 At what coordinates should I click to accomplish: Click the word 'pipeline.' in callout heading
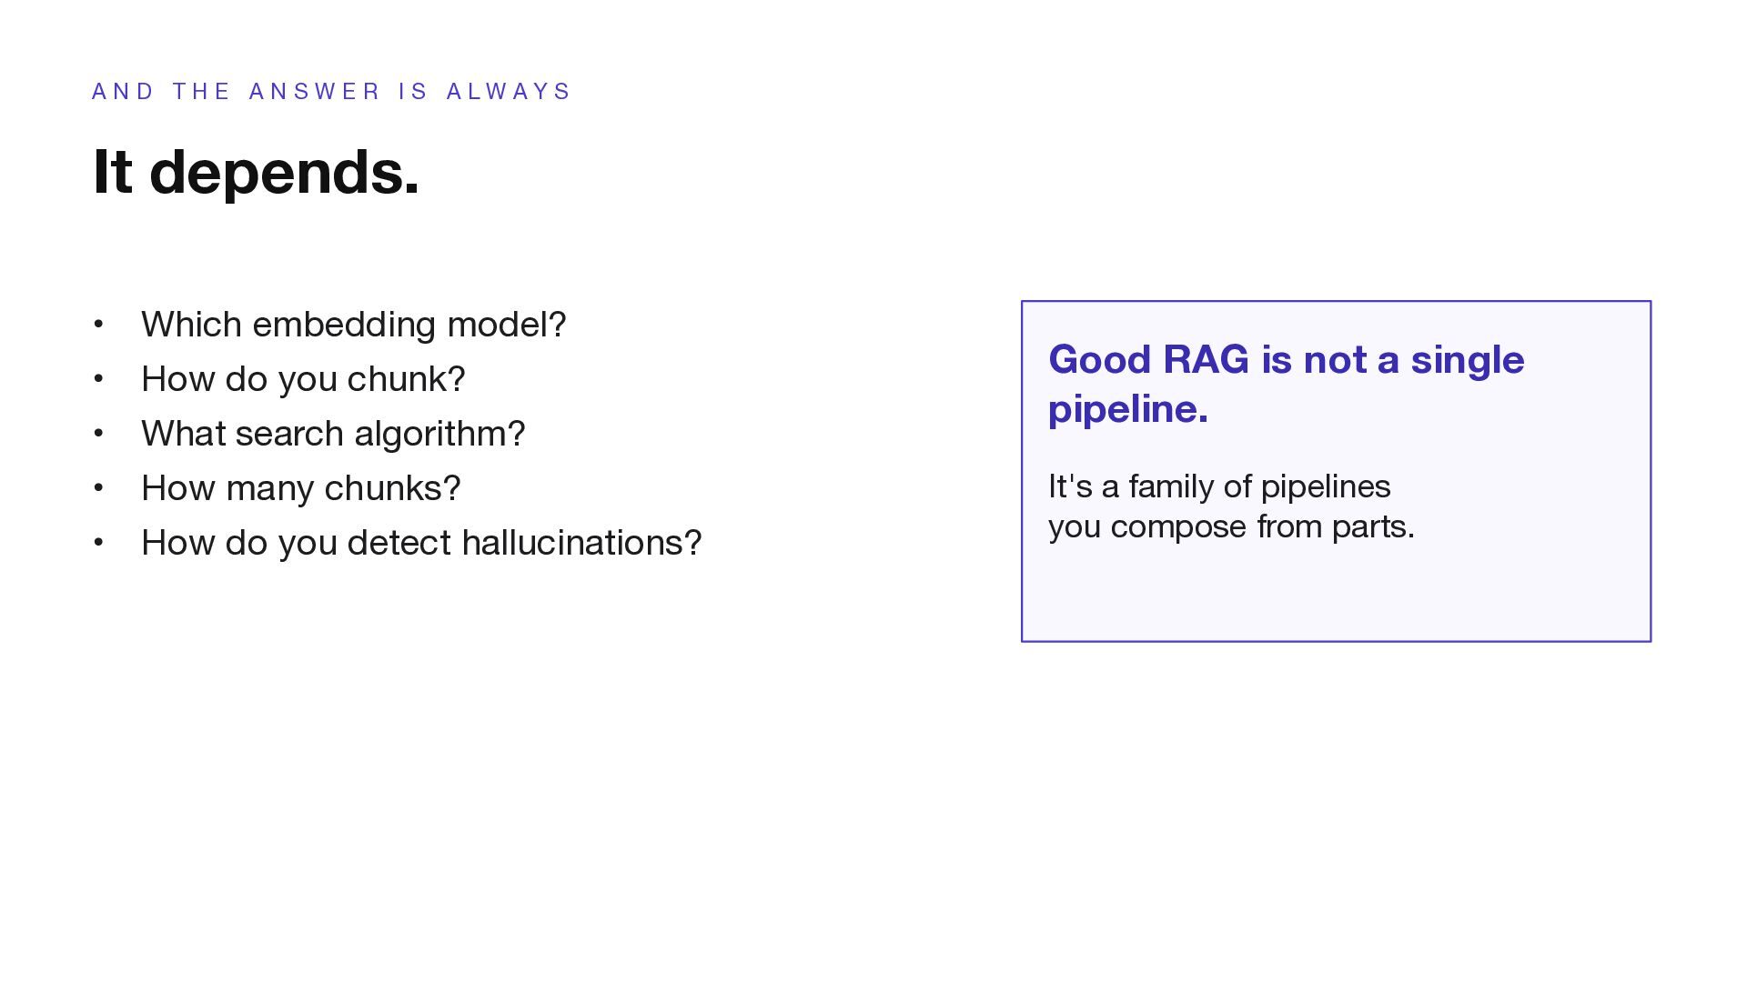(1128, 409)
